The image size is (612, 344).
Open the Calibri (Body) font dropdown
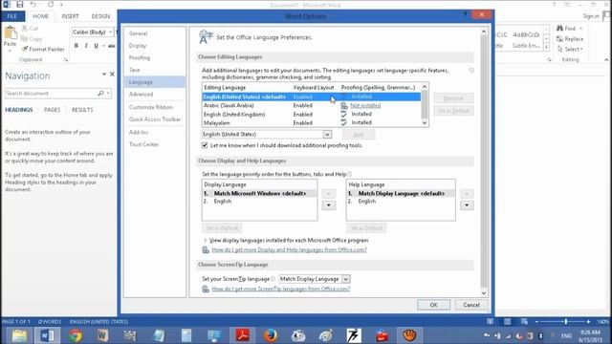pyautogui.click(x=111, y=32)
